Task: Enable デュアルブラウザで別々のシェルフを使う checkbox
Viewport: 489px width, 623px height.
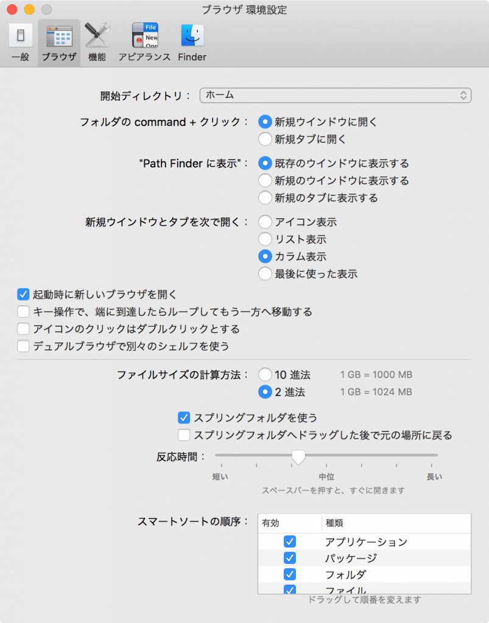Action: 23,346
